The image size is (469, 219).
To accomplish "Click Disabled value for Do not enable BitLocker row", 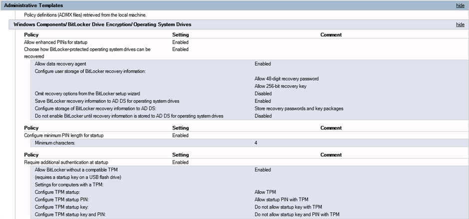I will pyautogui.click(x=263, y=116).
